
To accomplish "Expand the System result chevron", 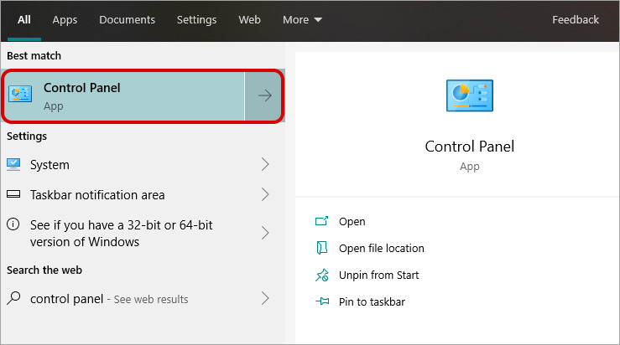I will pyautogui.click(x=265, y=164).
